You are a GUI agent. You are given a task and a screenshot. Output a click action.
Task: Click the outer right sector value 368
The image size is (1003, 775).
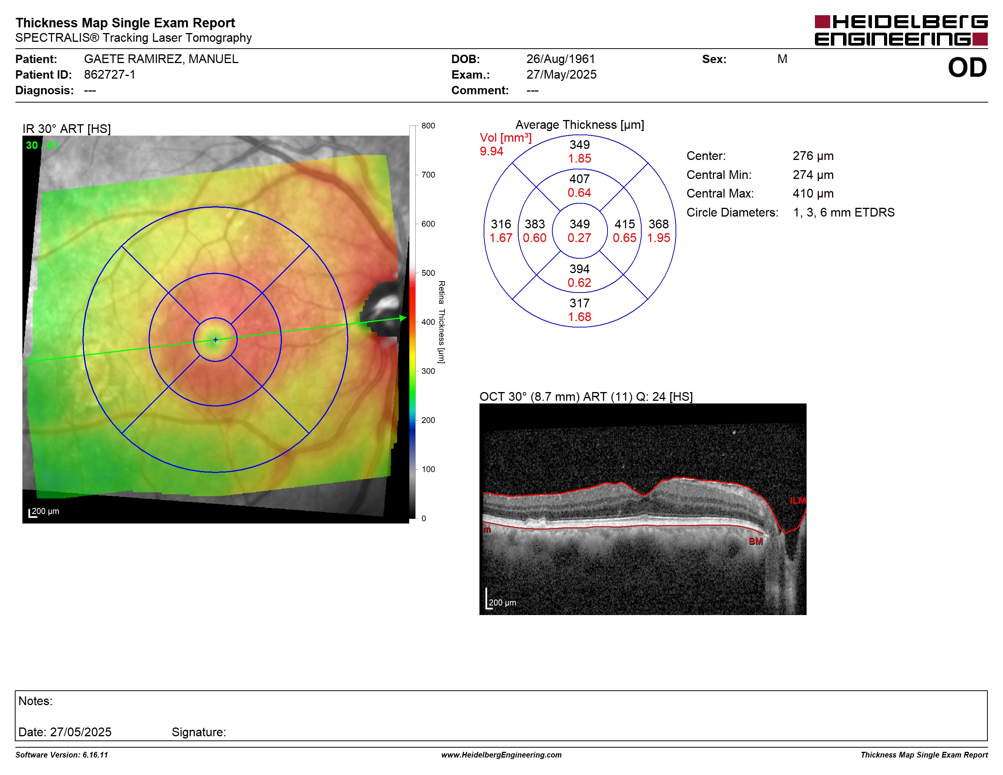tap(658, 224)
